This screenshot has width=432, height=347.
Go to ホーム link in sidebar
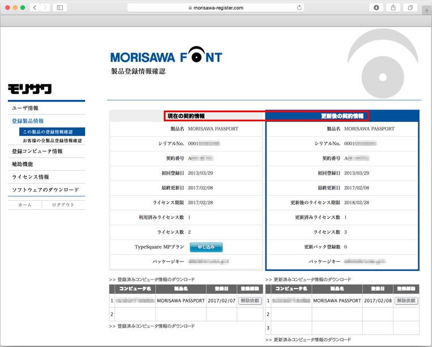click(25, 205)
